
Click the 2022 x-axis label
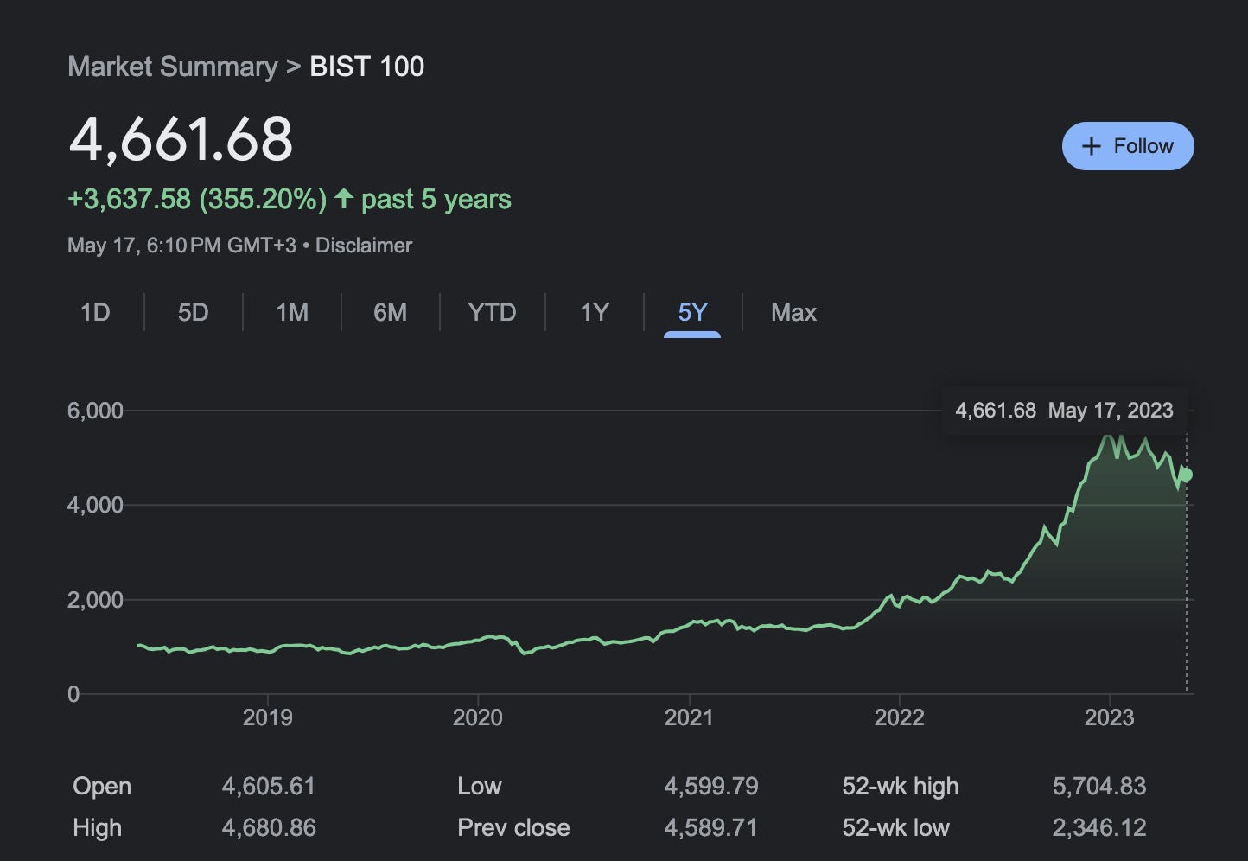click(x=900, y=717)
